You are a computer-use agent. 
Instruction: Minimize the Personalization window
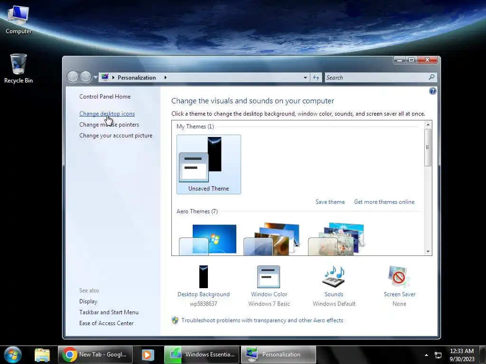click(x=400, y=60)
